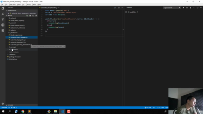The height and width of the screenshot is (114, 203).
Task: Open the powershell terminal selector dropdown
Action: pos(172,8)
